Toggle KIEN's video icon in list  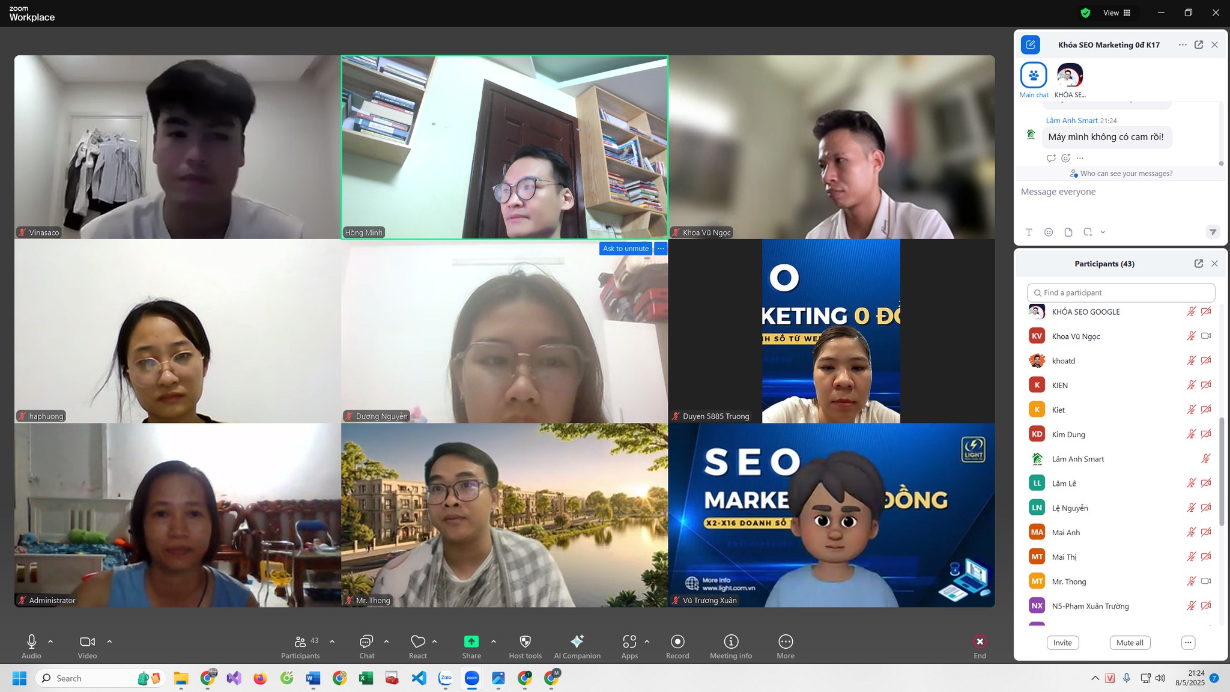click(1205, 385)
